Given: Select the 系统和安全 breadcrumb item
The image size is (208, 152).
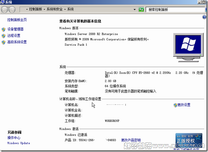Looking at the screenshot, I should tap(55, 9).
